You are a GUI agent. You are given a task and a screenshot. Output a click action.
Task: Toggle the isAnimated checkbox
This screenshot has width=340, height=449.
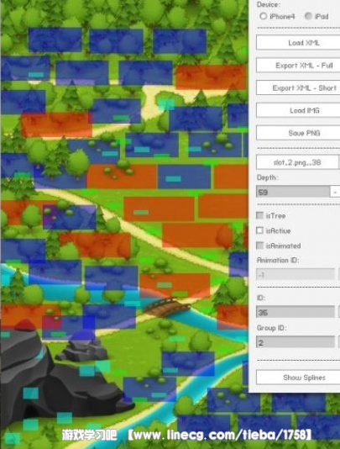point(259,246)
